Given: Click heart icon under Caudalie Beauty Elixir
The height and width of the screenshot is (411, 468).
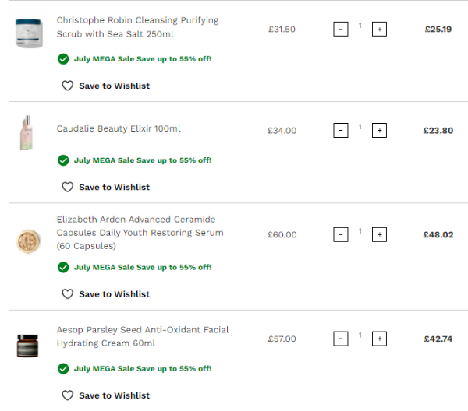Looking at the screenshot, I should (x=67, y=187).
